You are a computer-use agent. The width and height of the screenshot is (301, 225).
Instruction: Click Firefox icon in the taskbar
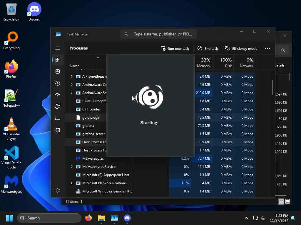tap(88, 218)
